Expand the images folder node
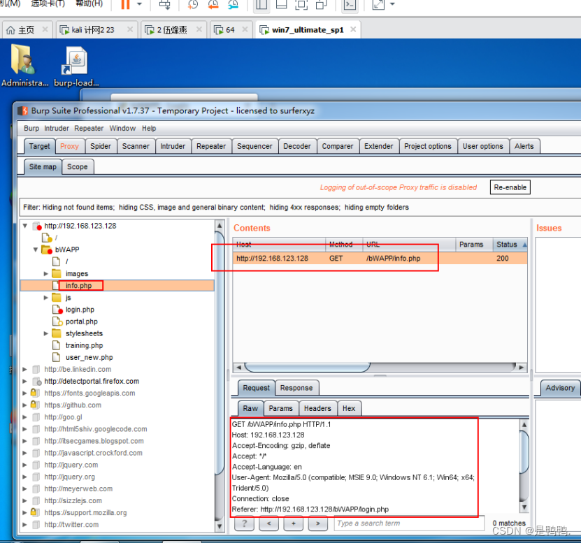This screenshot has width=581, height=543. [46, 274]
